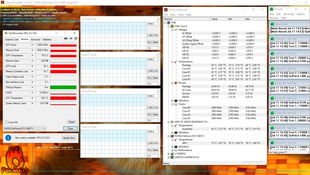Click the Intel Core i5 processor icon
310x175 pixels.
pos(172,26)
